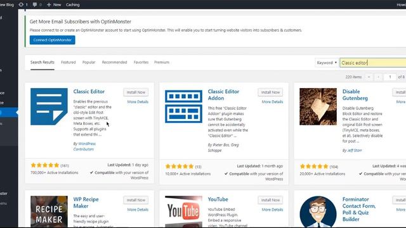Image resolution: width=406 pixels, height=228 pixels.
Task: Click the highlighted active sidebar menu item
Action: [8, 113]
